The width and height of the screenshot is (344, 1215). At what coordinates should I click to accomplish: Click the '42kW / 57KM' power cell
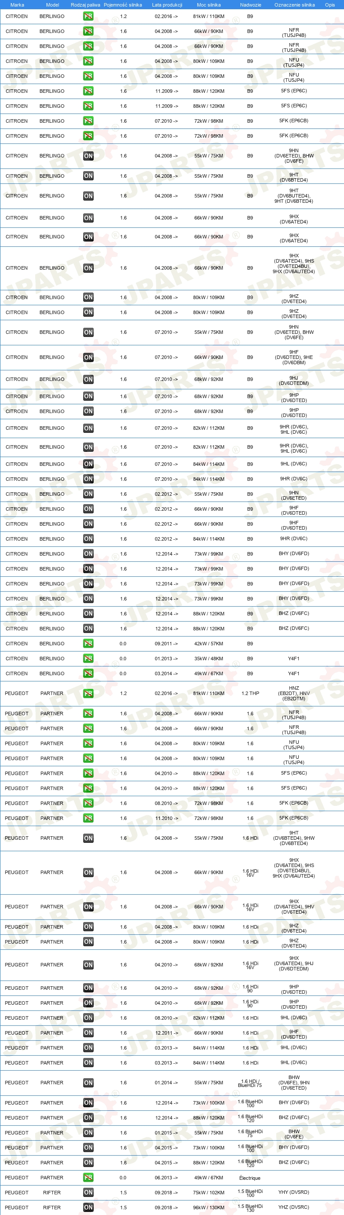[x=209, y=643]
